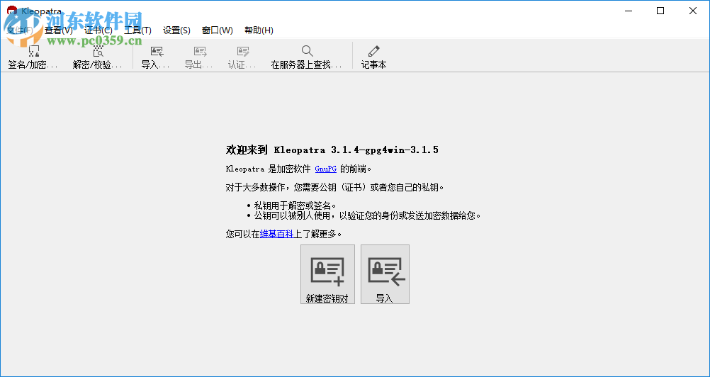The height and width of the screenshot is (377, 710).
Task: Open the Help (帮助) menu
Action: (259, 30)
